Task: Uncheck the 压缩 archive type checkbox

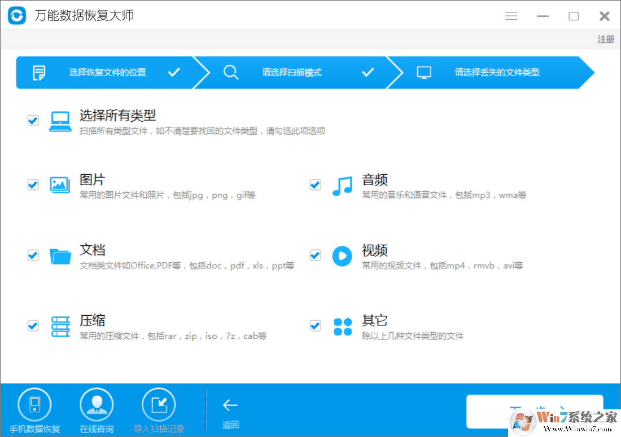Action: (33, 325)
